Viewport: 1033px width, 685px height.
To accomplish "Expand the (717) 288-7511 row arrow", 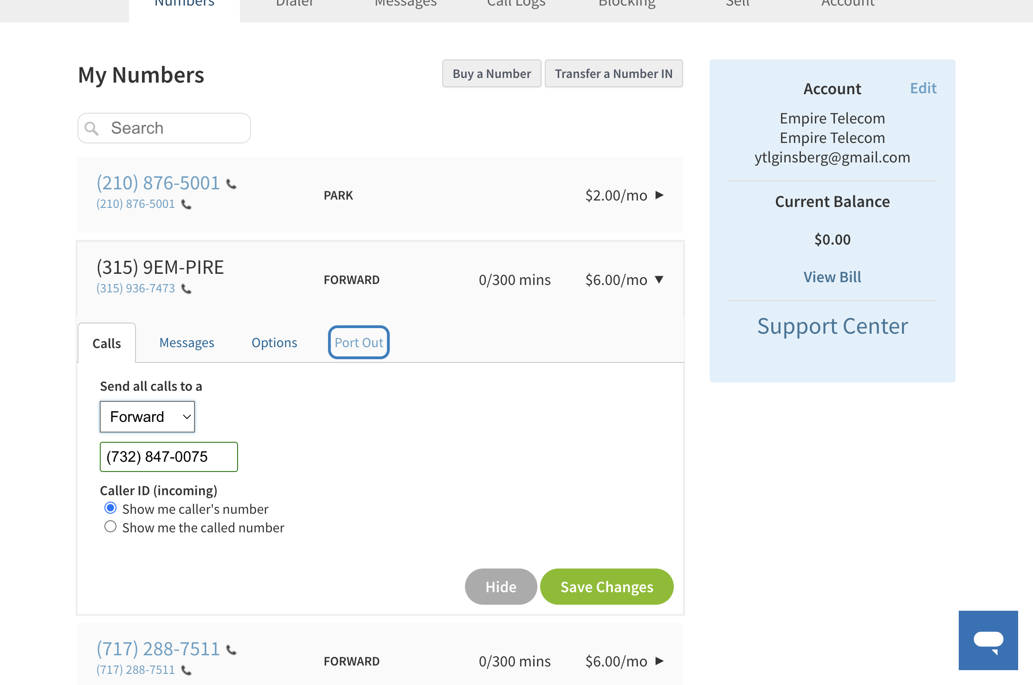I will [659, 661].
